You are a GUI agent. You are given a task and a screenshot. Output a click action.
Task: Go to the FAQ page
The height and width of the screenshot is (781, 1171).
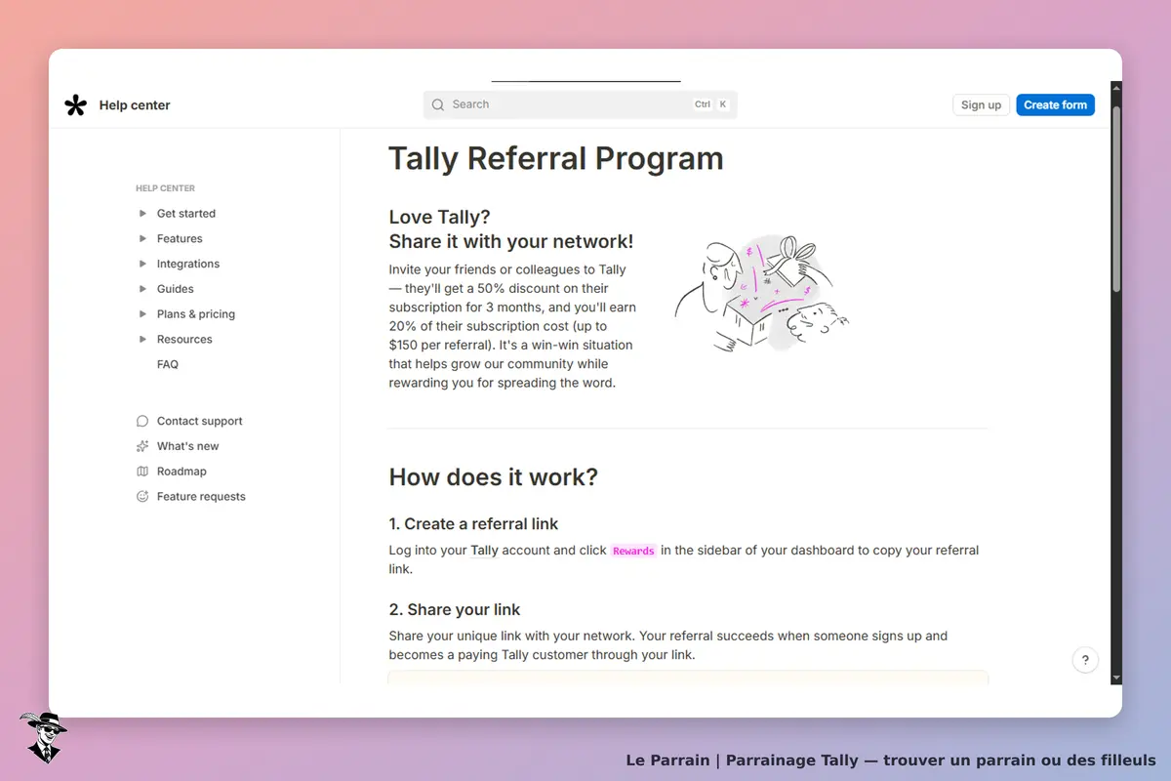click(x=168, y=364)
